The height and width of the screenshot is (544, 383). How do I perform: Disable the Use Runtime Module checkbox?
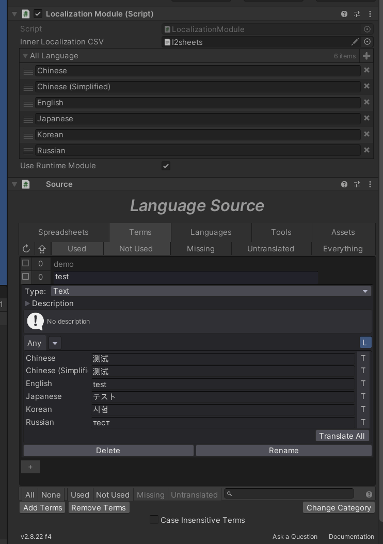point(166,166)
